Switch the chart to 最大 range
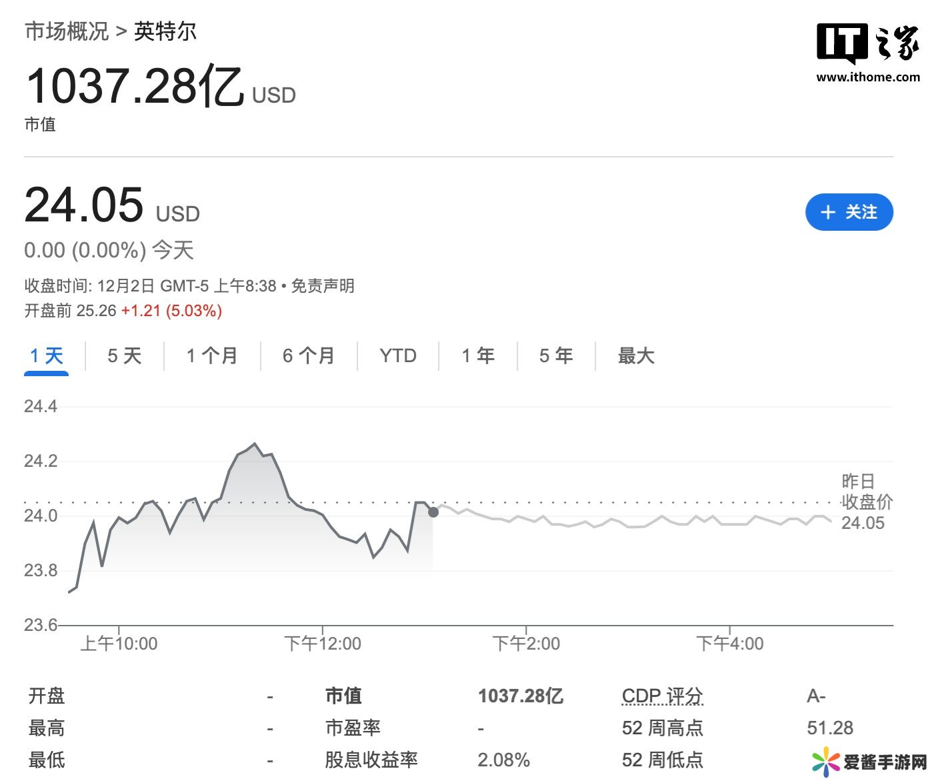936x779 pixels. point(636,355)
